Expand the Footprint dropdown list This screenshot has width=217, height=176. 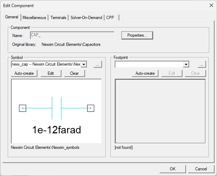point(186,64)
